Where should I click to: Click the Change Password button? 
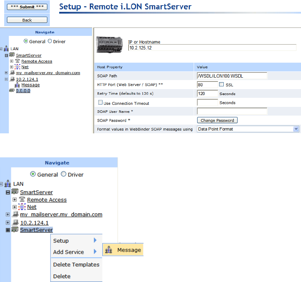pos(217,120)
